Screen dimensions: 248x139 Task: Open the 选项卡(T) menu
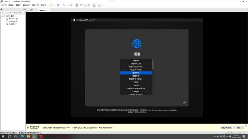point(35,5)
